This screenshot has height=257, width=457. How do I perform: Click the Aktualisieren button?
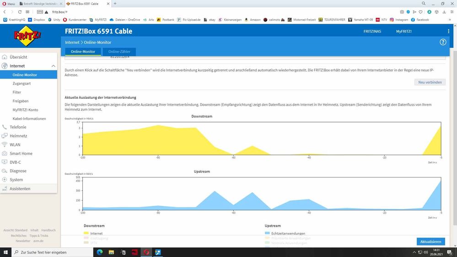[x=431, y=241]
